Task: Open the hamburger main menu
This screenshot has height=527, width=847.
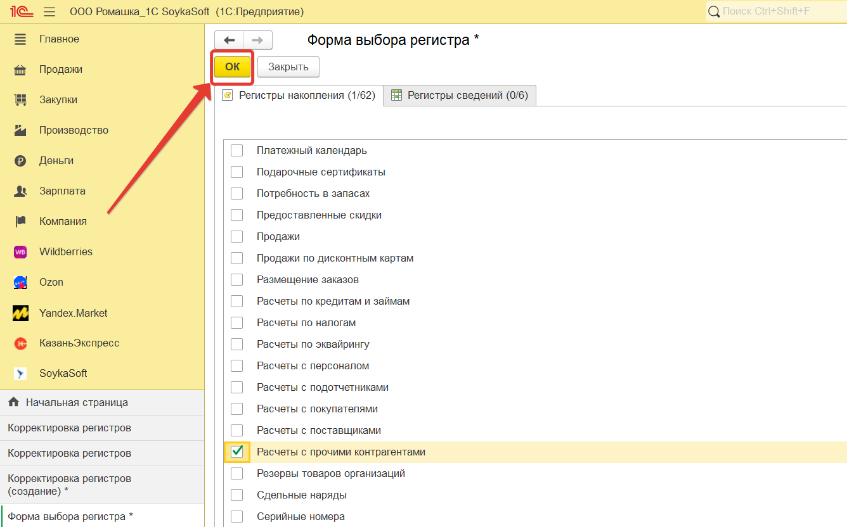Action: tap(50, 12)
